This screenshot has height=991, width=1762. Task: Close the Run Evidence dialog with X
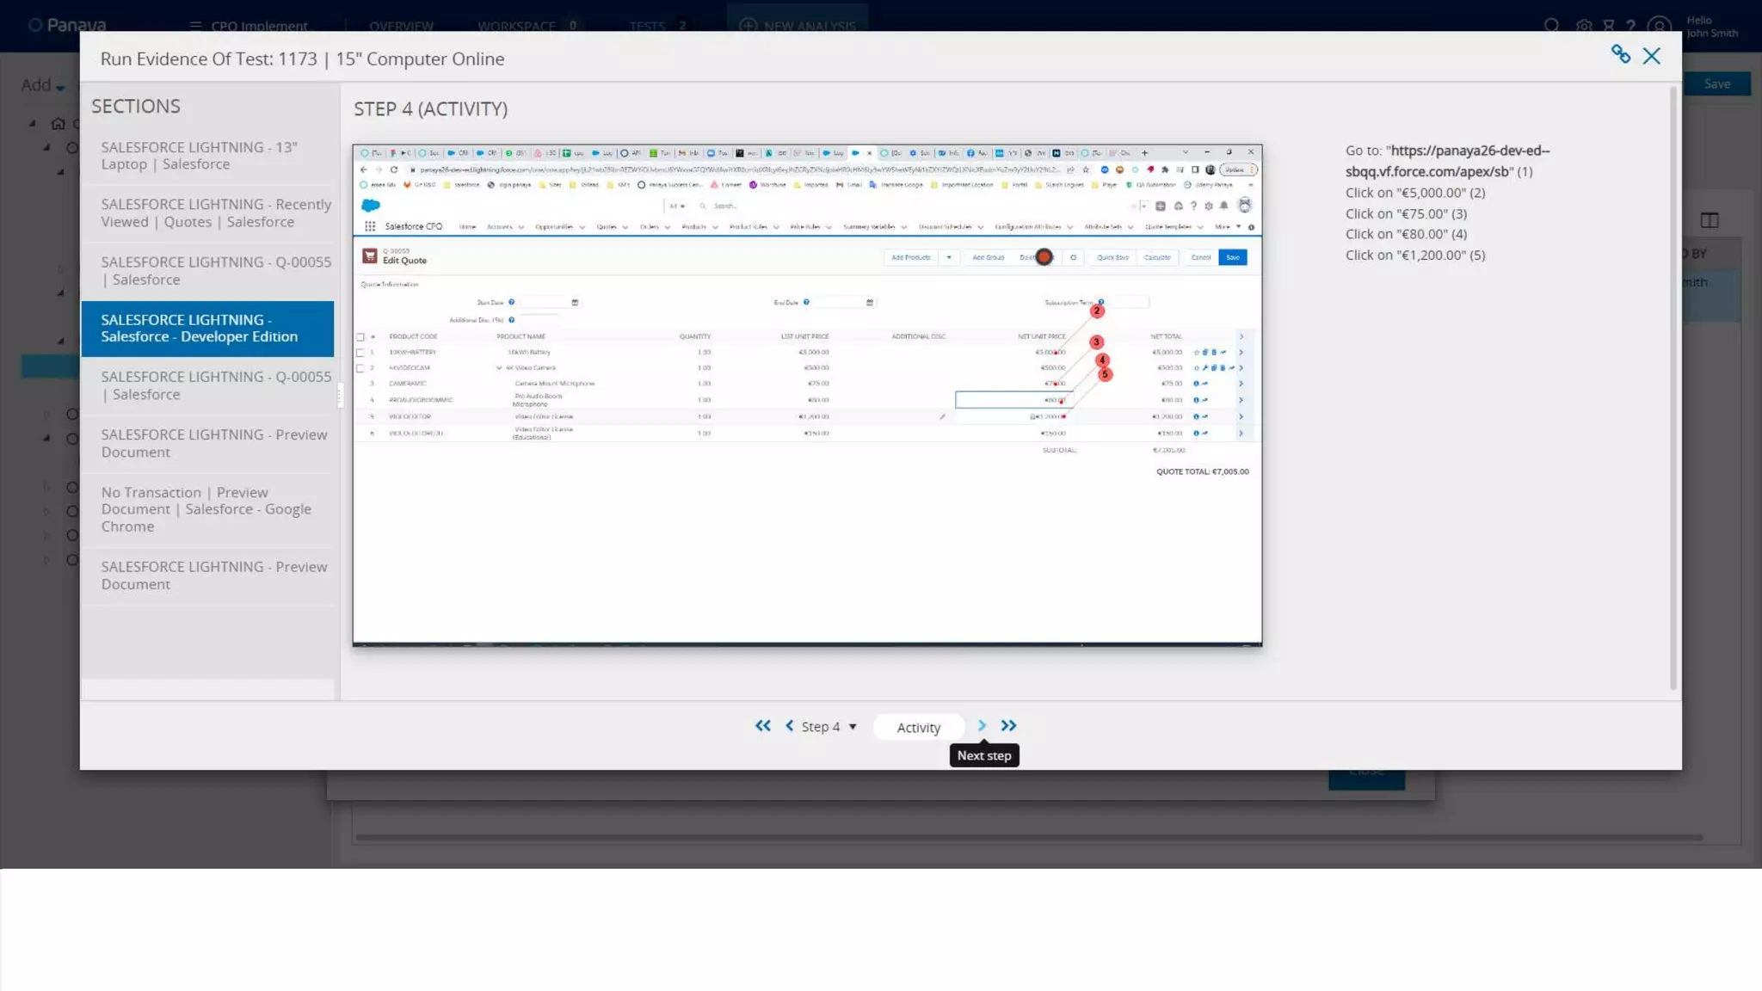(x=1651, y=56)
